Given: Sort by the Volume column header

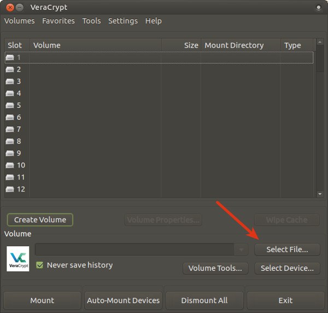Looking at the screenshot, I should [96, 45].
